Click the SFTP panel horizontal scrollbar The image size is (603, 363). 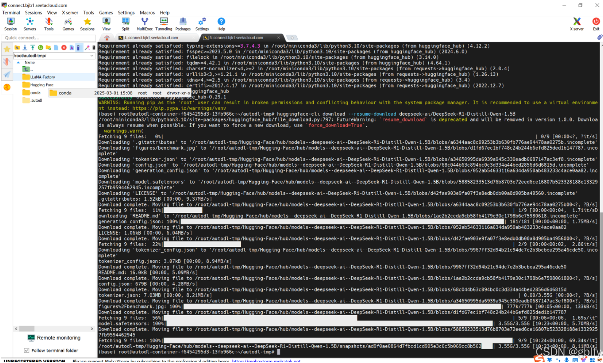(54, 329)
